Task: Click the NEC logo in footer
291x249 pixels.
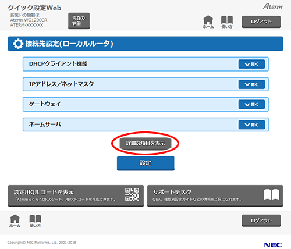Action: coord(273,245)
